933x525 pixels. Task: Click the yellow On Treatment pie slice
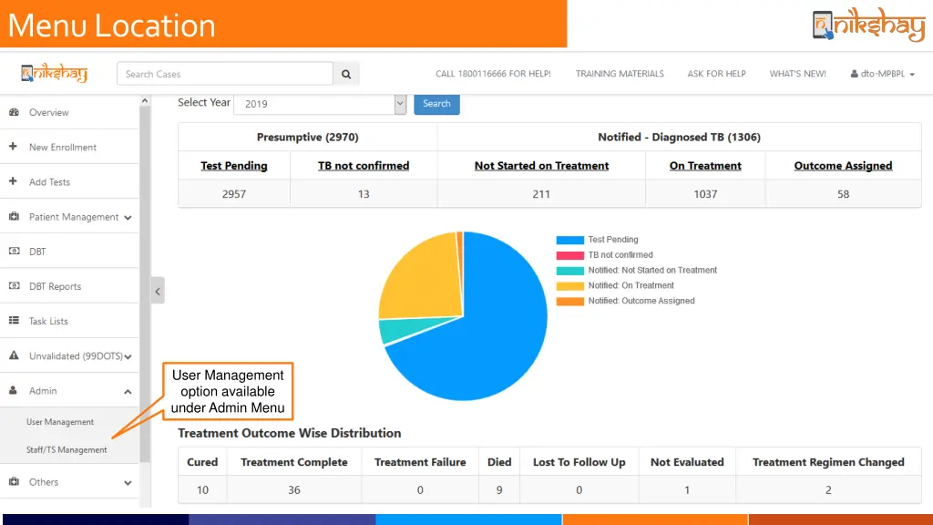coord(425,280)
